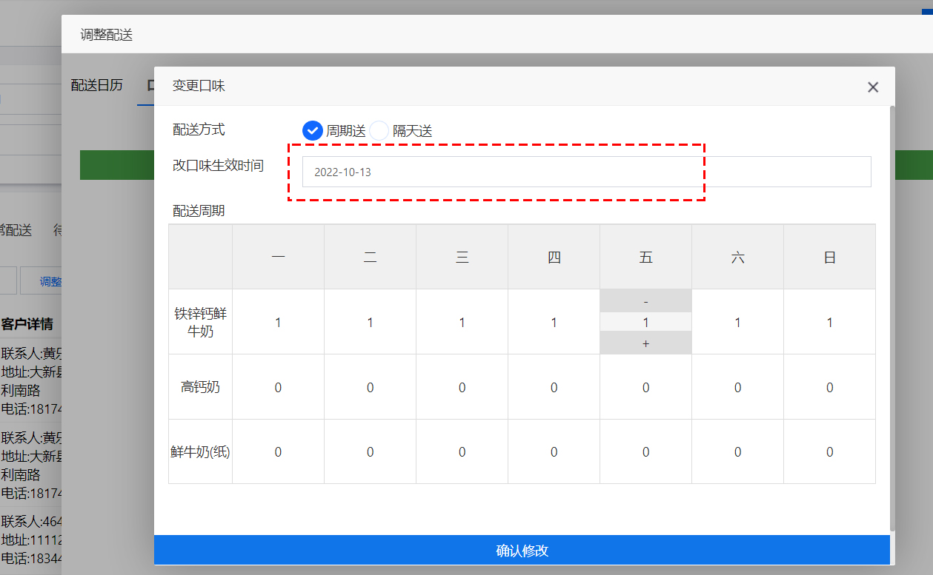
Task: Click Saturday quantity for 铁锌钙鲜牛奶
Action: coord(737,323)
